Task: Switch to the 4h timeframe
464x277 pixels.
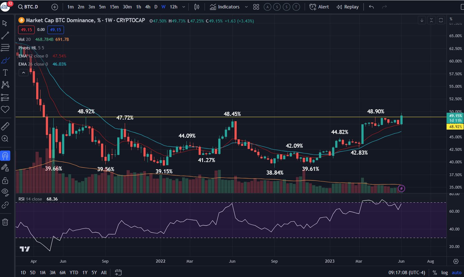Action: click(148, 7)
